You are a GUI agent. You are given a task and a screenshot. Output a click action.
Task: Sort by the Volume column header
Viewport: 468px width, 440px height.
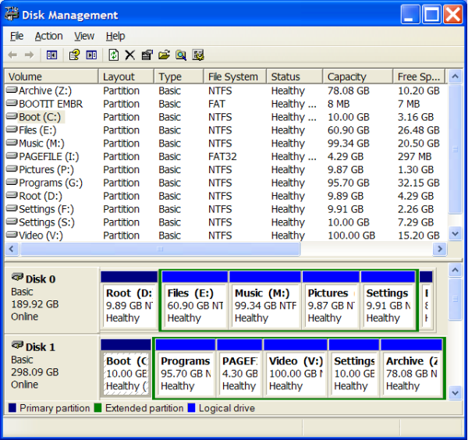[51, 76]
